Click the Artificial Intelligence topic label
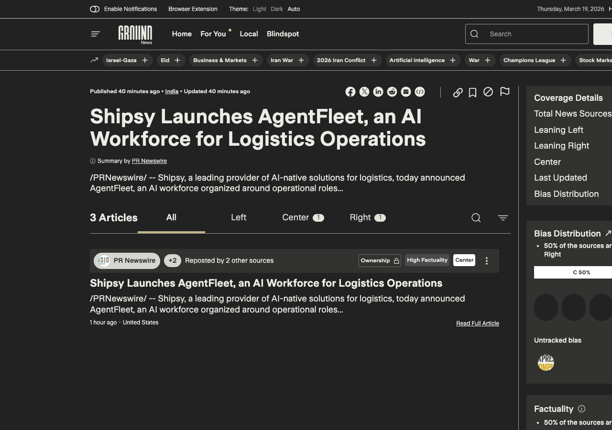612x430 pixels. point(417,60)
